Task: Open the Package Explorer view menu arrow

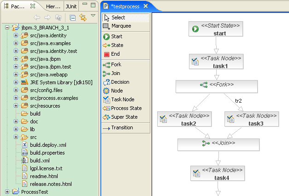Action: 93,17
